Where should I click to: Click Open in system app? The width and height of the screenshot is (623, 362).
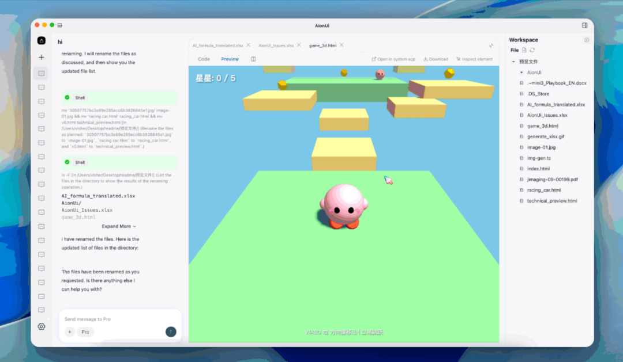pyautogui.click(x=393, y=59)
